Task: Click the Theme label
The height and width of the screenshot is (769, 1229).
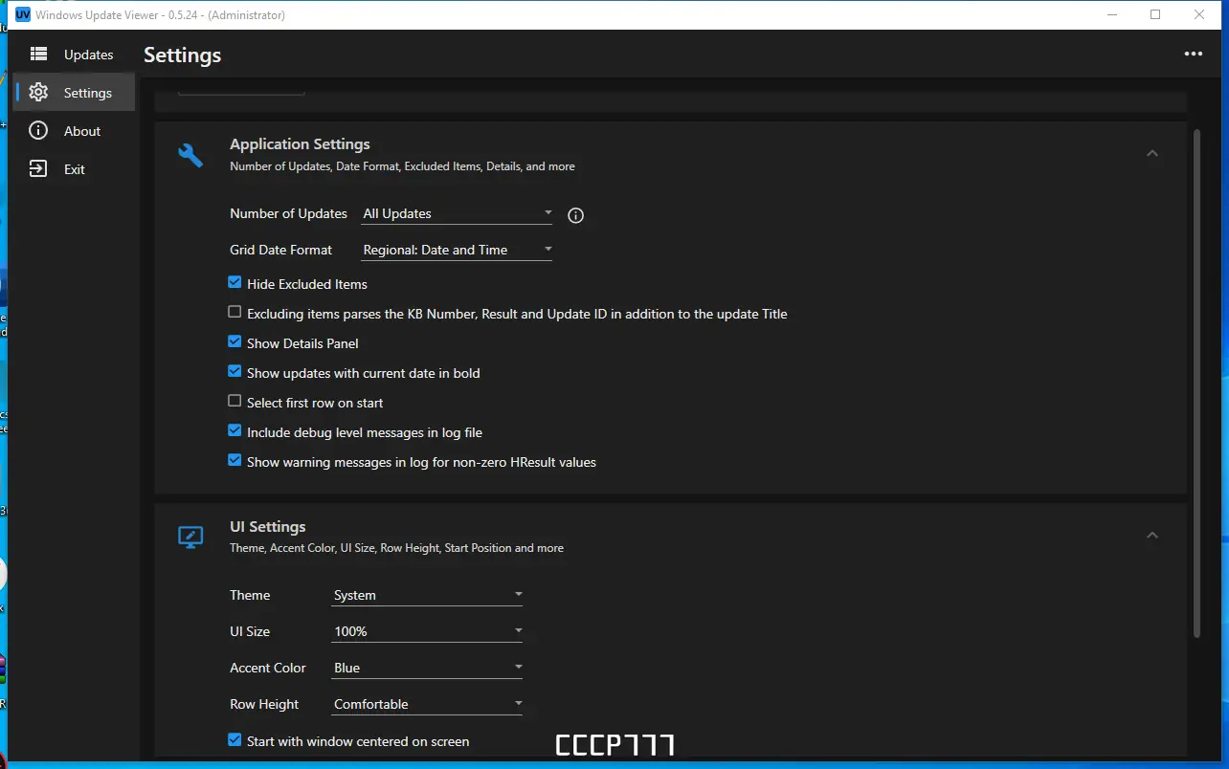Action: pos(250,595)
